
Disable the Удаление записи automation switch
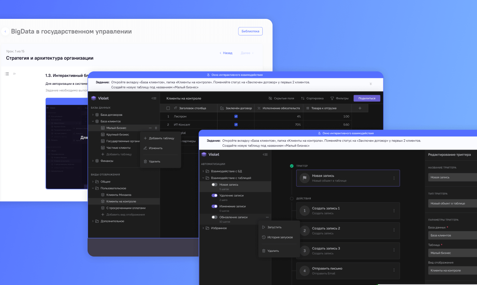tap(214, 196)
